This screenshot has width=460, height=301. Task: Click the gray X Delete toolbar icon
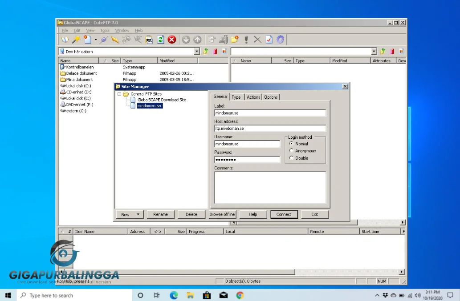coord(257,40)
